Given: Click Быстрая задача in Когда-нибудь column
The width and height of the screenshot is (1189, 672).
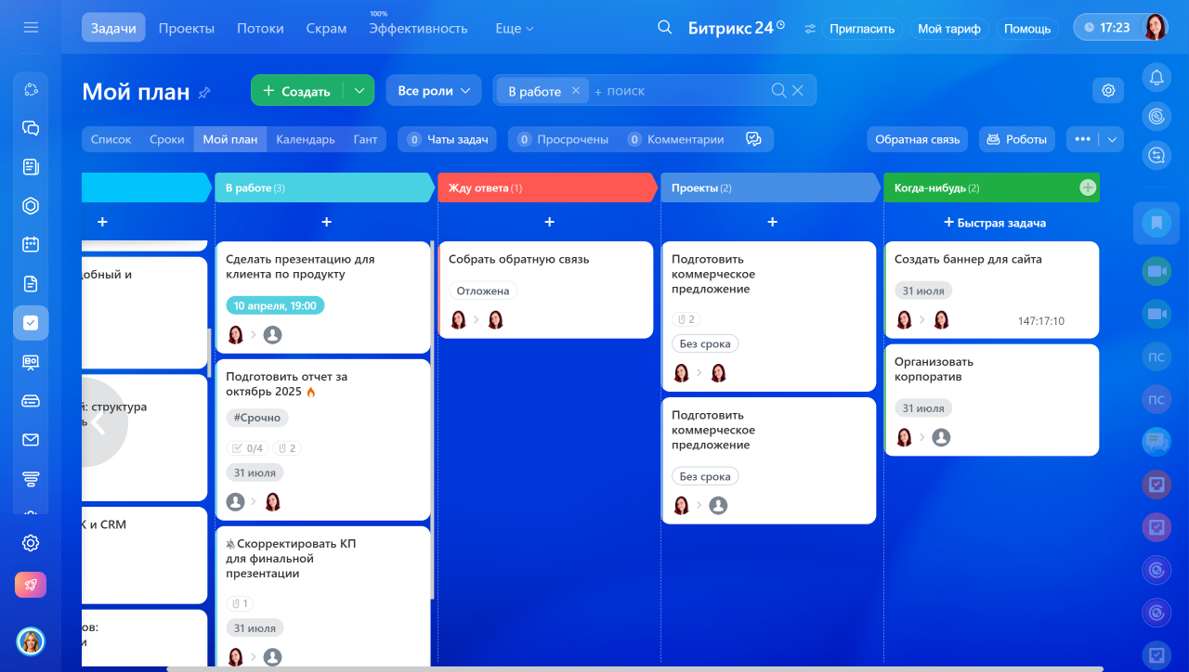Looking at the screenshot, I should [995, 223].
